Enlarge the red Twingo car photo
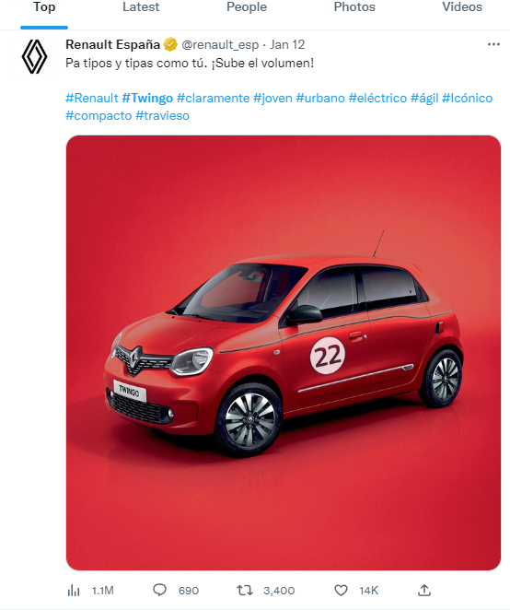The width and height of the screenshot is (510, 610). tap(284, 353)
